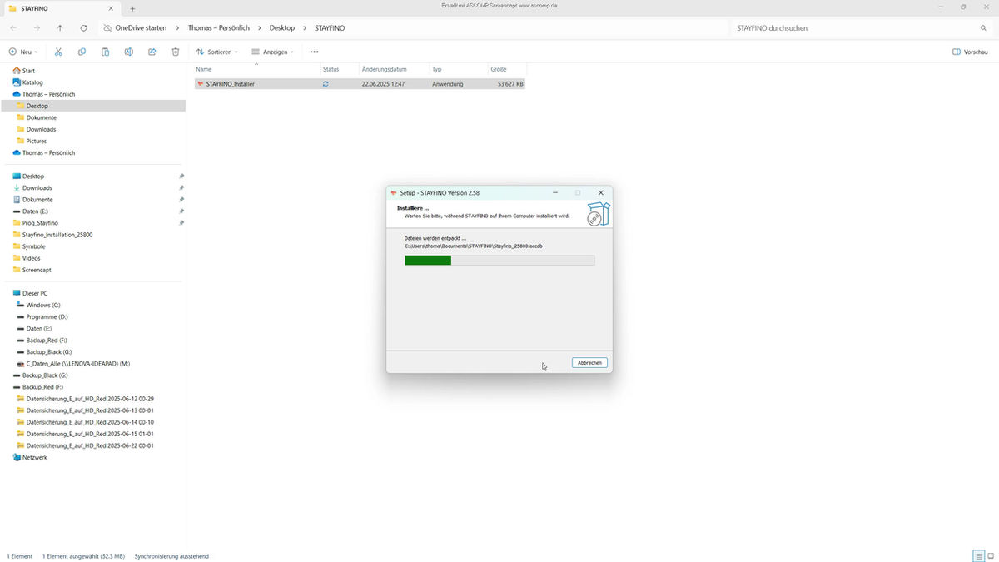Switch to details view icon in status bar

click(978, 555)
